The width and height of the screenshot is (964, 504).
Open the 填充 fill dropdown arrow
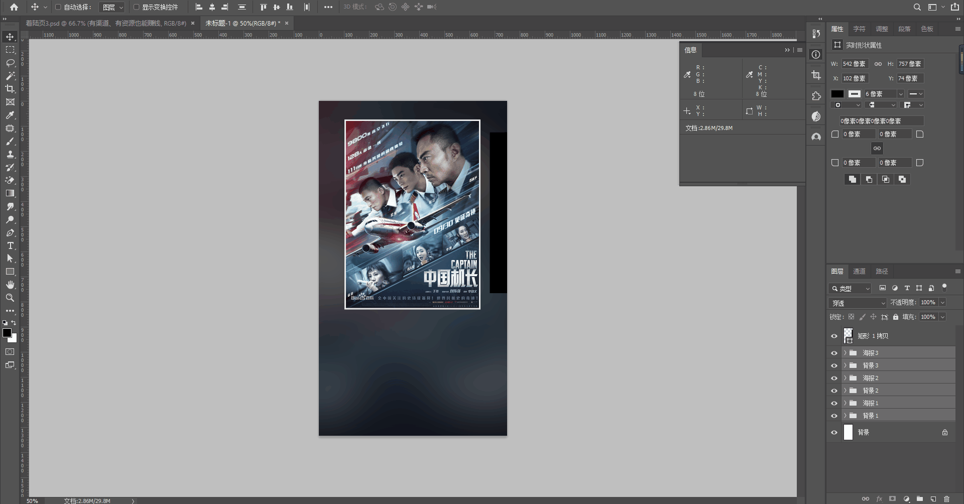[942, 317]
